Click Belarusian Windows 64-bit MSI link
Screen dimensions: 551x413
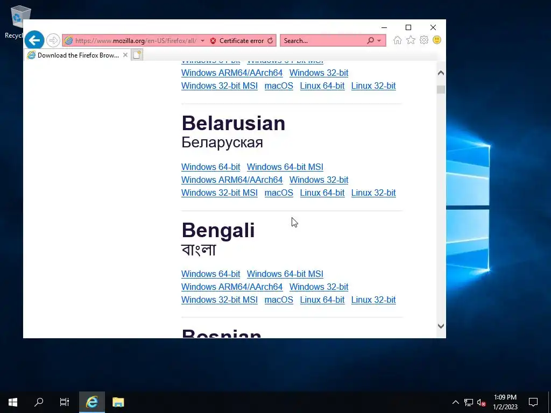point(285,167)
